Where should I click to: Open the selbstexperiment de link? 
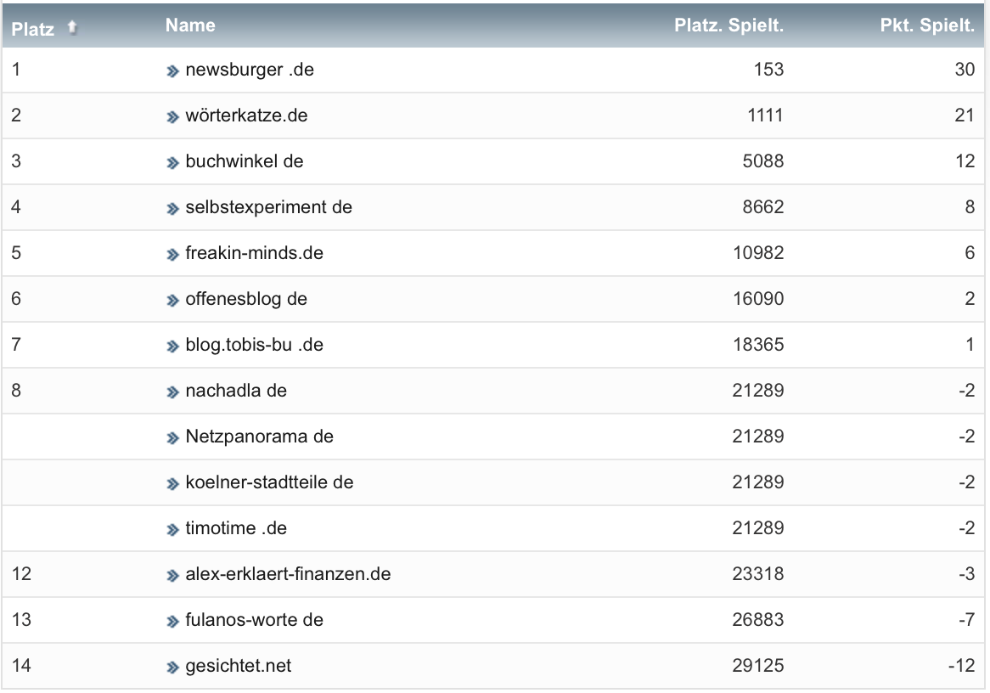[x=268, y=207]
